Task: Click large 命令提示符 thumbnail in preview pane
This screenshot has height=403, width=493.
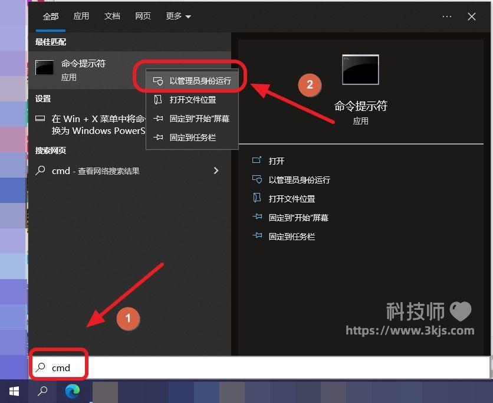Action: [x=361, y=70]
